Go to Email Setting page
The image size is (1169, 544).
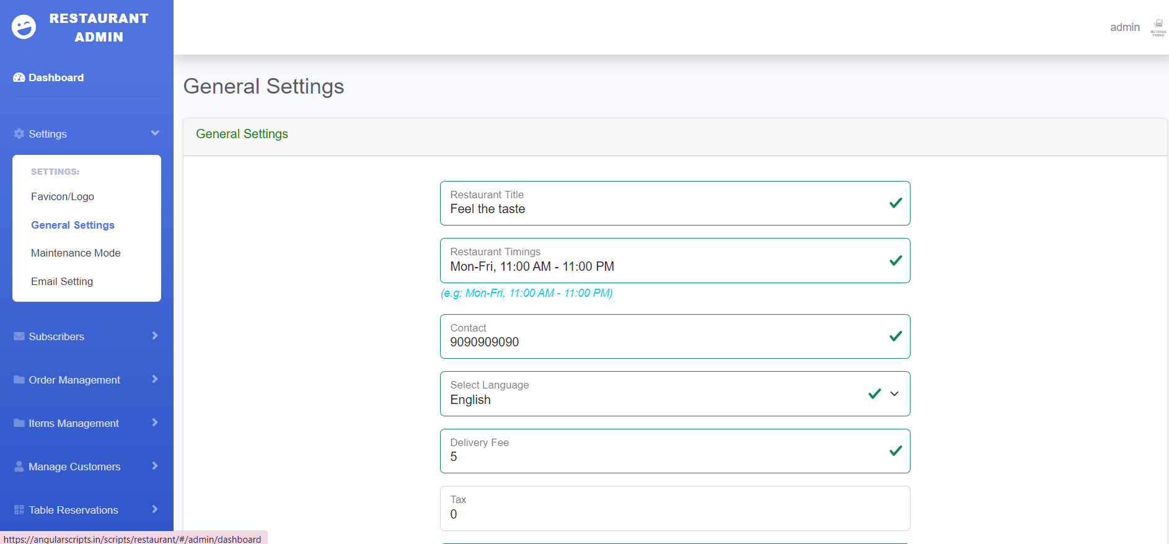[x=62, y=281]
